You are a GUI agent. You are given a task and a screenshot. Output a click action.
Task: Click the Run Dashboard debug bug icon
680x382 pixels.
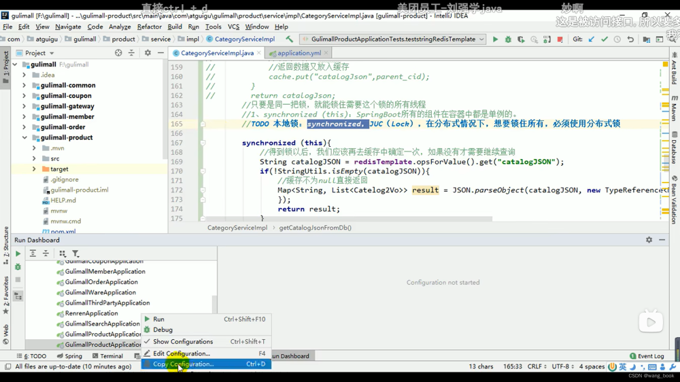[x=18, y=266]
